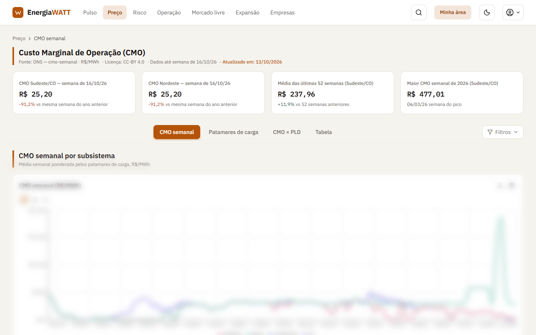Open the Risco section
Image resolution: width=536 pixels, height=335 pixels.
pyautogui.click(x=139, y=12)
